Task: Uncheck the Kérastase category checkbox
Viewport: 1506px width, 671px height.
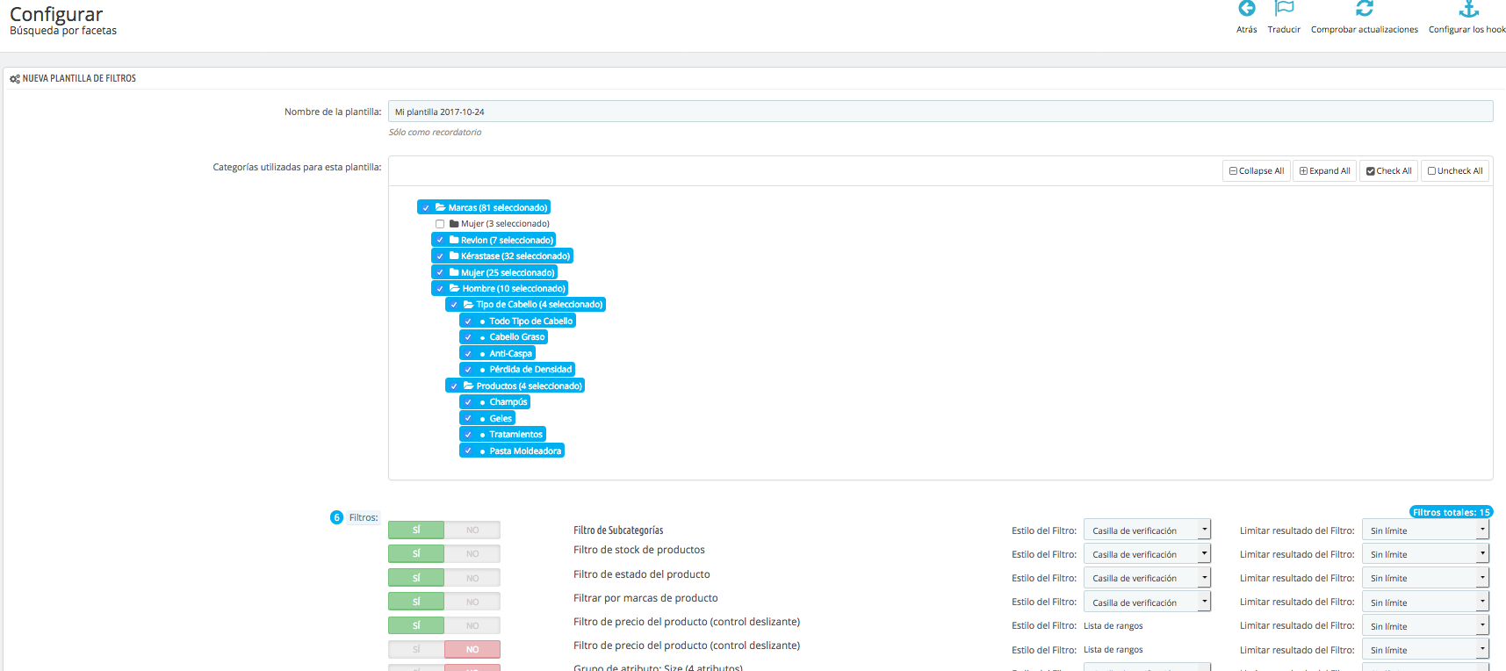Action: [x=440, y=256]
